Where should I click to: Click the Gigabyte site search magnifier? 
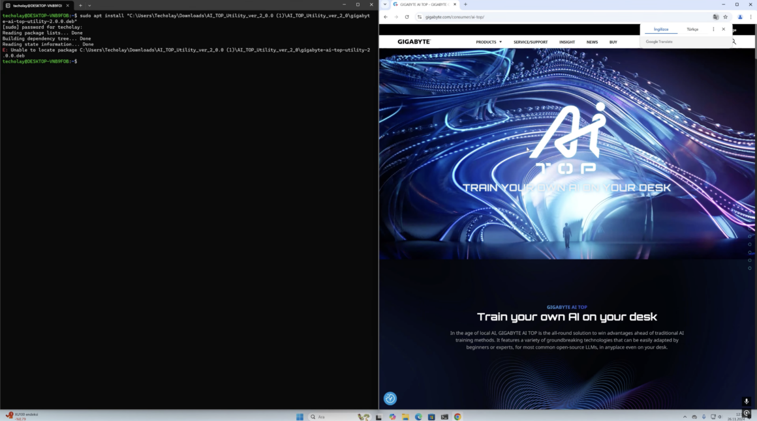tap(734, 42)
